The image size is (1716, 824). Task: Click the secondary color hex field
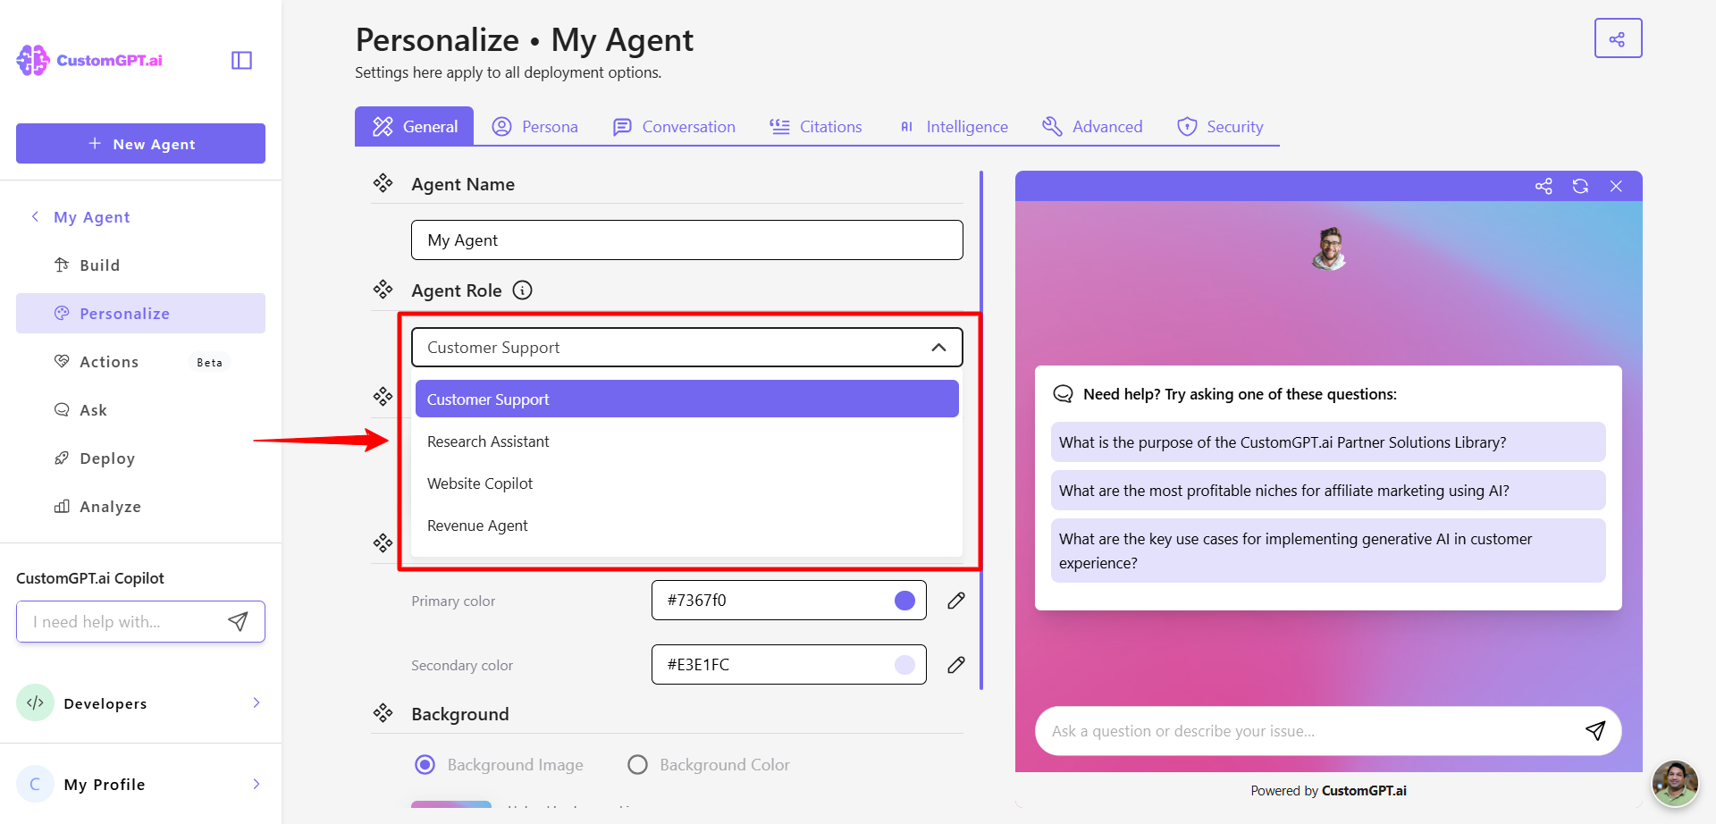coord(788,665)
